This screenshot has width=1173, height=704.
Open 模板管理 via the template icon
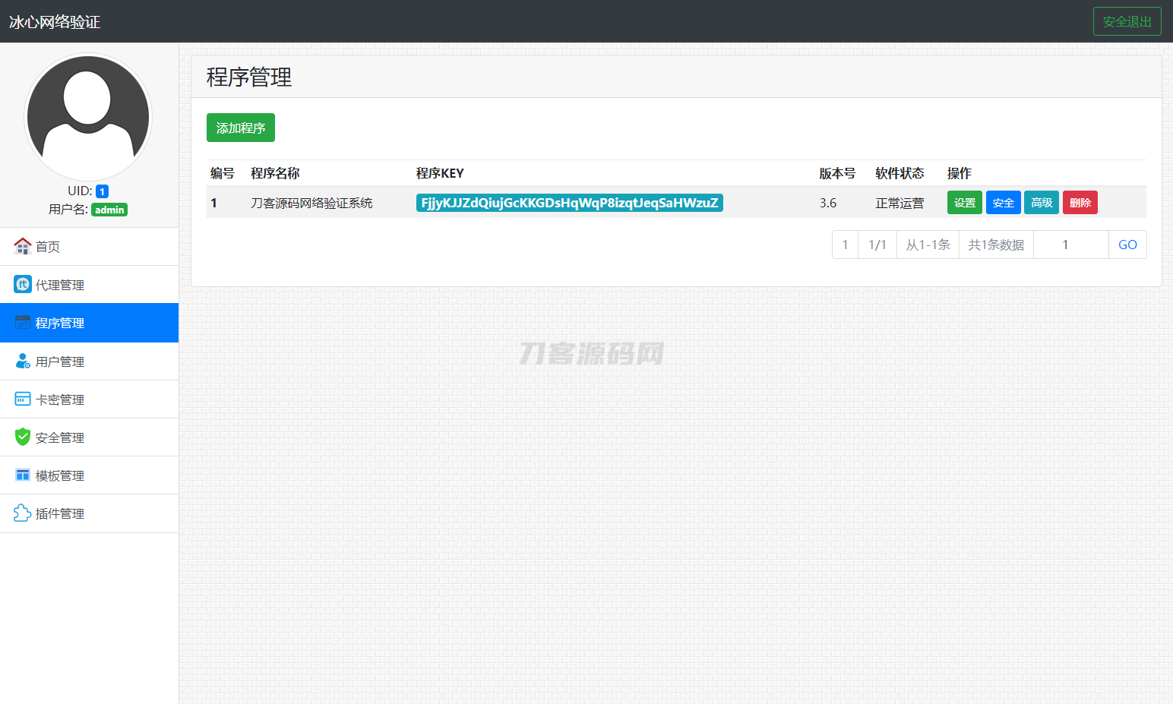pos(22,475)
